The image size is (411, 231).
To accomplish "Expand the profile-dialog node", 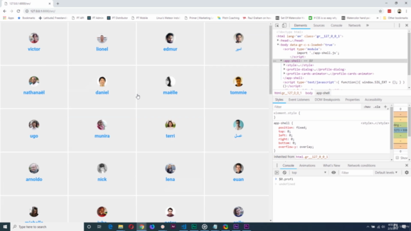I will coord(284,69).
